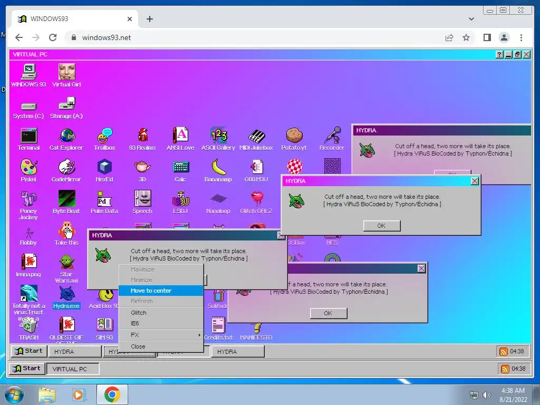The width and height of the screenshot is (540, 405).
Task: Open the Byte Beat icon
Action: coord(66,202)
